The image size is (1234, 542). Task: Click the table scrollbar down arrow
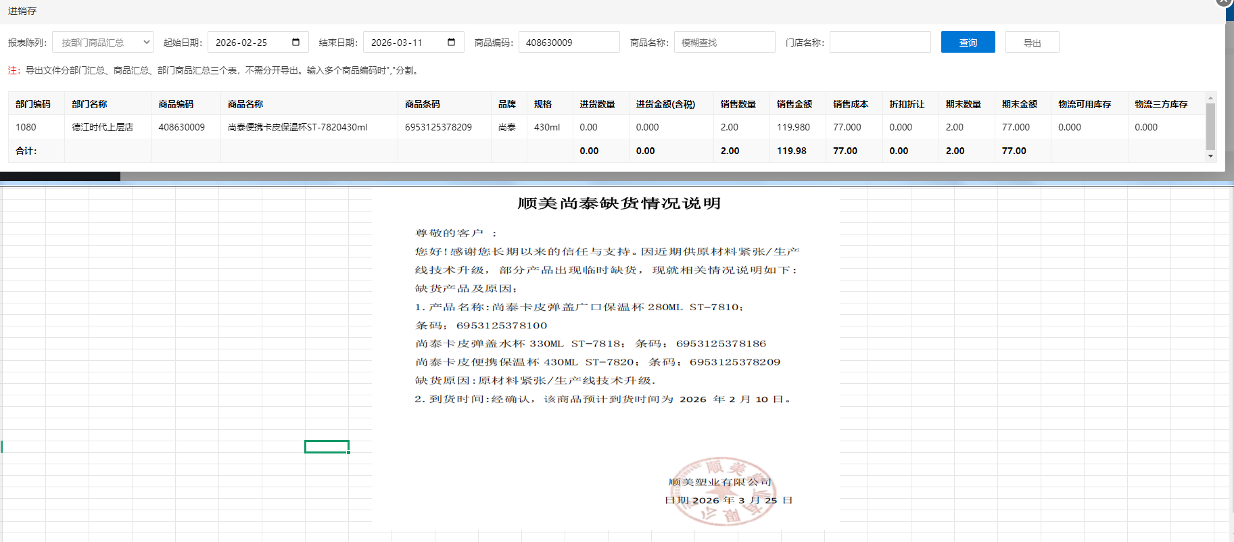1210,156
